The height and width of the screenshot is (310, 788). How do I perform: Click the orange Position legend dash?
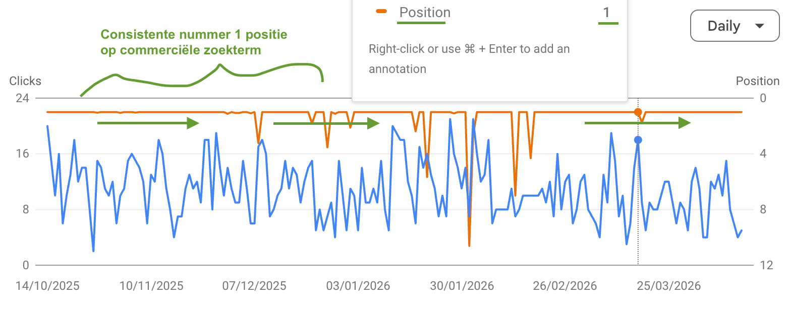click(x=381, y=11)
